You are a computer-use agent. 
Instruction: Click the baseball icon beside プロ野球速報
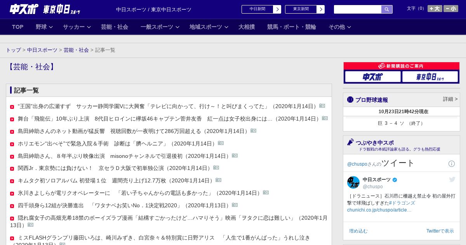(350, 100)
